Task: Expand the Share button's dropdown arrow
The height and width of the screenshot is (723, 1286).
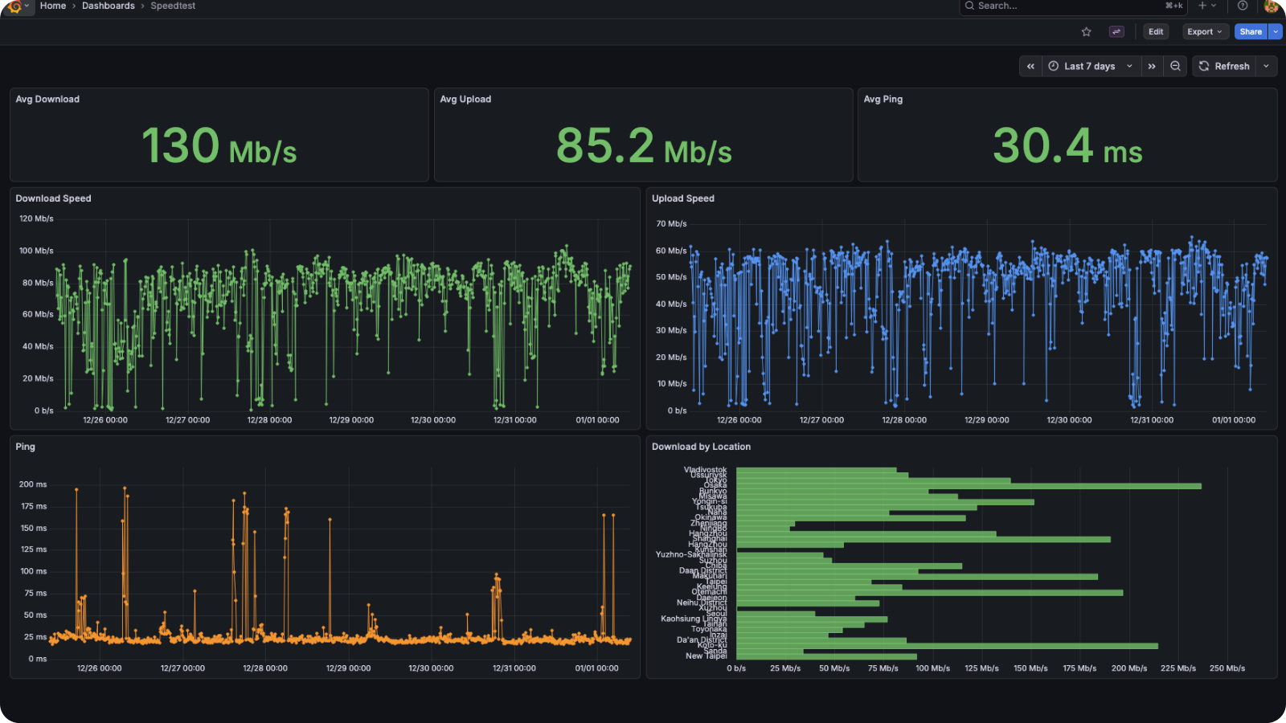Action: pos(1277,31)
